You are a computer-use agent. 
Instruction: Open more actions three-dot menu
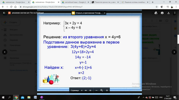[175, 13]
